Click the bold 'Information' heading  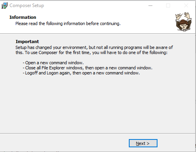[23, 17]
